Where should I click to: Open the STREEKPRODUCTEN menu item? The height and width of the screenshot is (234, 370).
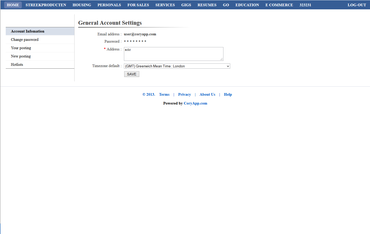pos(46,5)
